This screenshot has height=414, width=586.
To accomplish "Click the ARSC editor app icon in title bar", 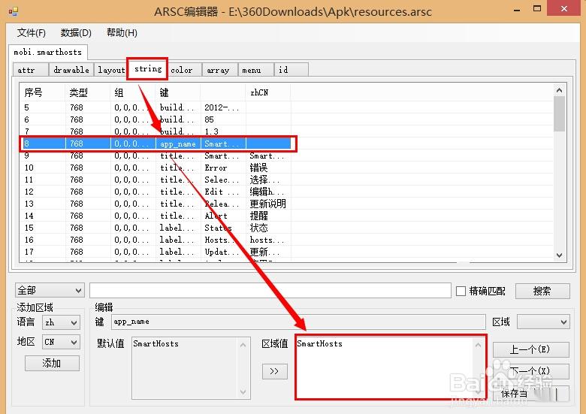I will (13, 12).
